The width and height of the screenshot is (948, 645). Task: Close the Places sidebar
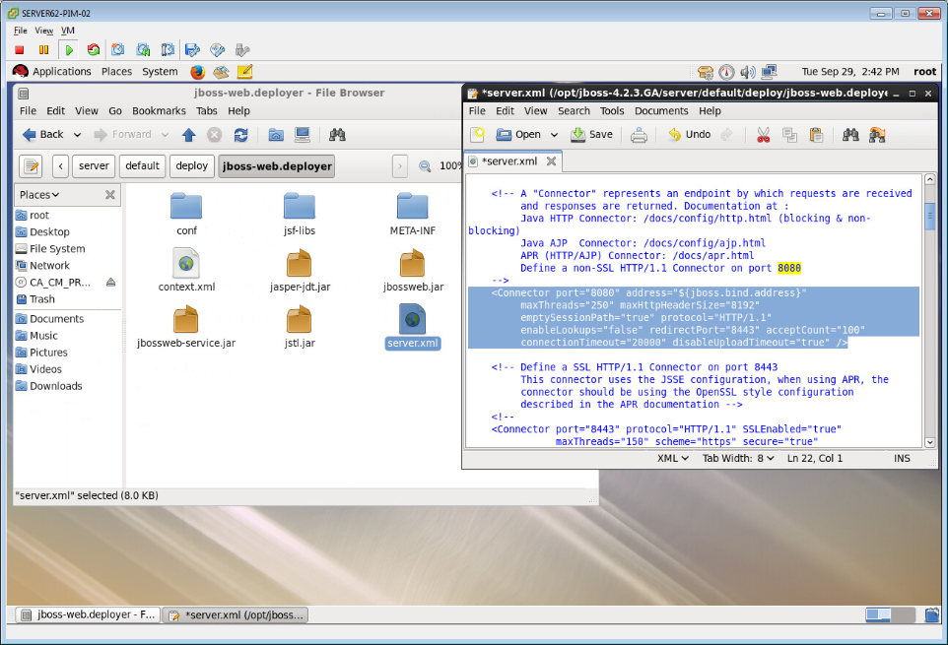click(x=110, y=194)
